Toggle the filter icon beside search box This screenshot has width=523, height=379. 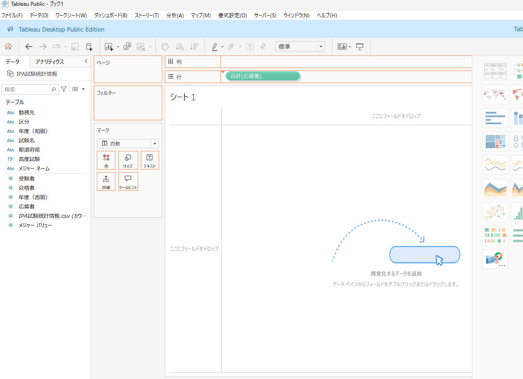coord(64,89)
